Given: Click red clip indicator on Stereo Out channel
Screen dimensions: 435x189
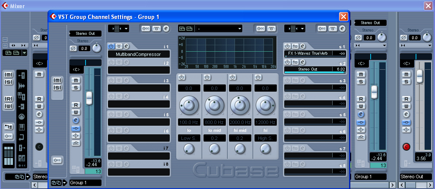Looking at the screenshot, I should (406, 147).
